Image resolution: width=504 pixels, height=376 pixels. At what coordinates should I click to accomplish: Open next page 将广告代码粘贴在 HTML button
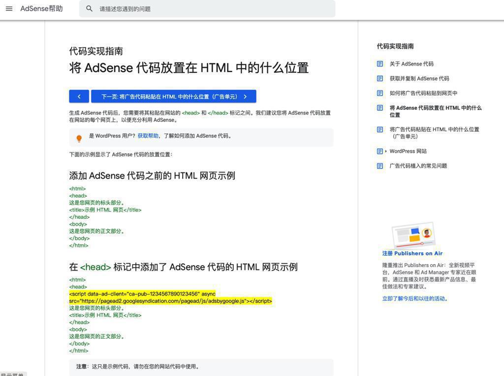click(x=174, y=96)
